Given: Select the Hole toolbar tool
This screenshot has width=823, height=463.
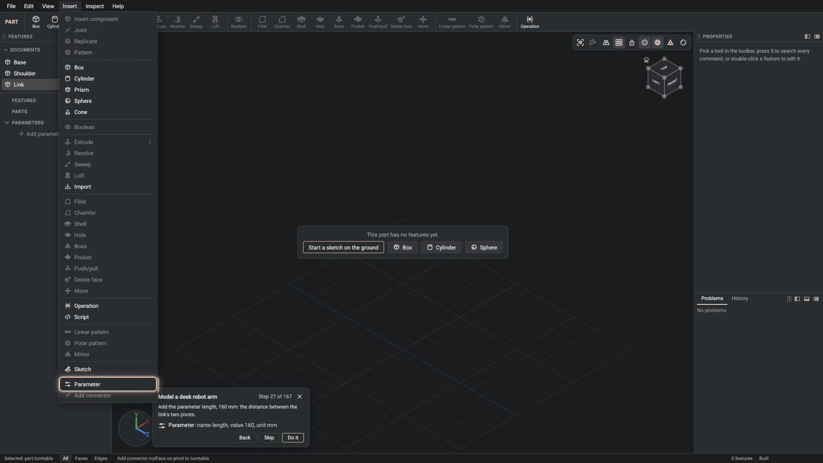Looking at the screenshot, I should coord(320,22).
